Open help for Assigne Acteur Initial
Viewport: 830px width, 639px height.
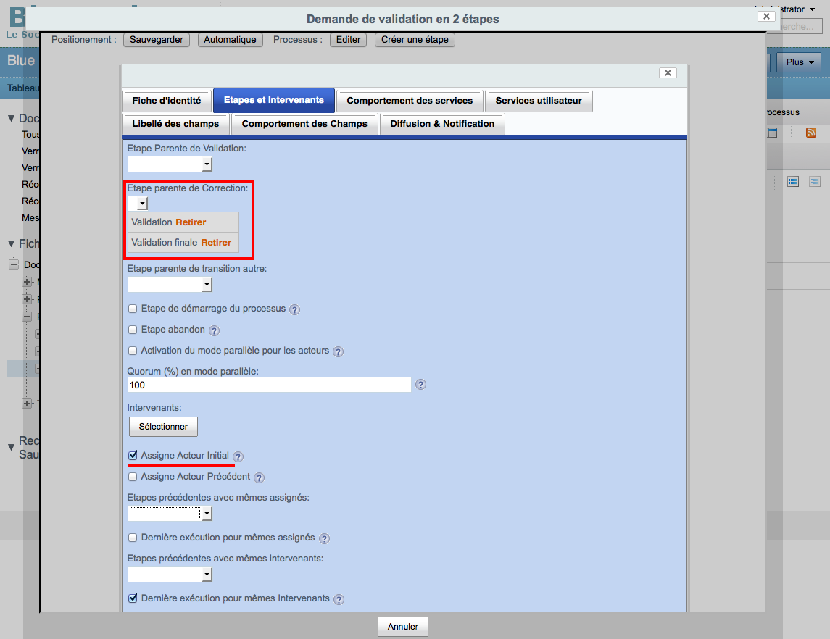238,456
